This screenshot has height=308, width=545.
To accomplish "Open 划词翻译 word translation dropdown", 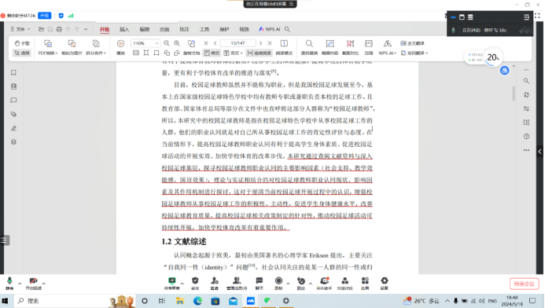I will point(414,53).
